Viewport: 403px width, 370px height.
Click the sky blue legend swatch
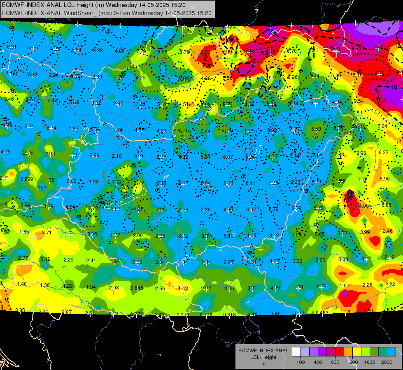392,352
